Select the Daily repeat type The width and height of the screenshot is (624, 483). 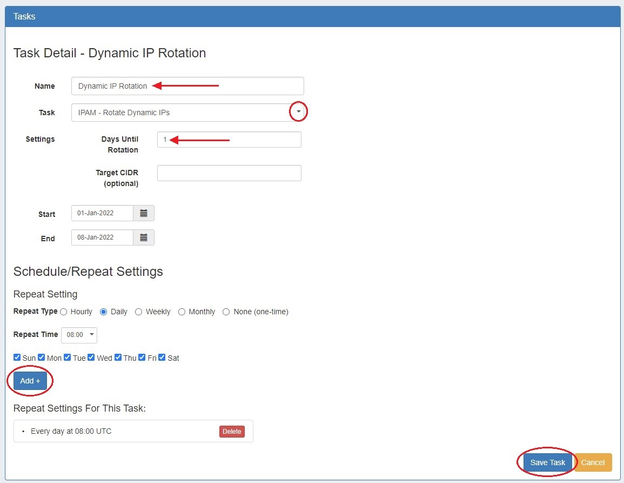[104, 312]
